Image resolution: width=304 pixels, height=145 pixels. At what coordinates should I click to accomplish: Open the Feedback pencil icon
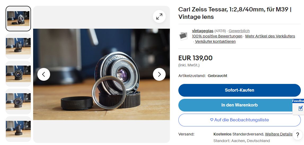click(x=300, y=108)
